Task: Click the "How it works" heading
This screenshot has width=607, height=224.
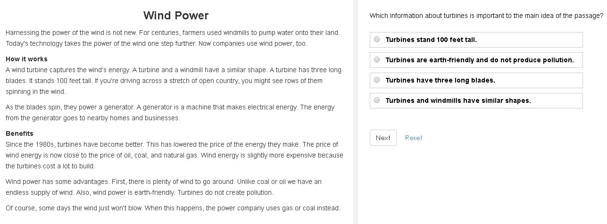Action: 26,59
